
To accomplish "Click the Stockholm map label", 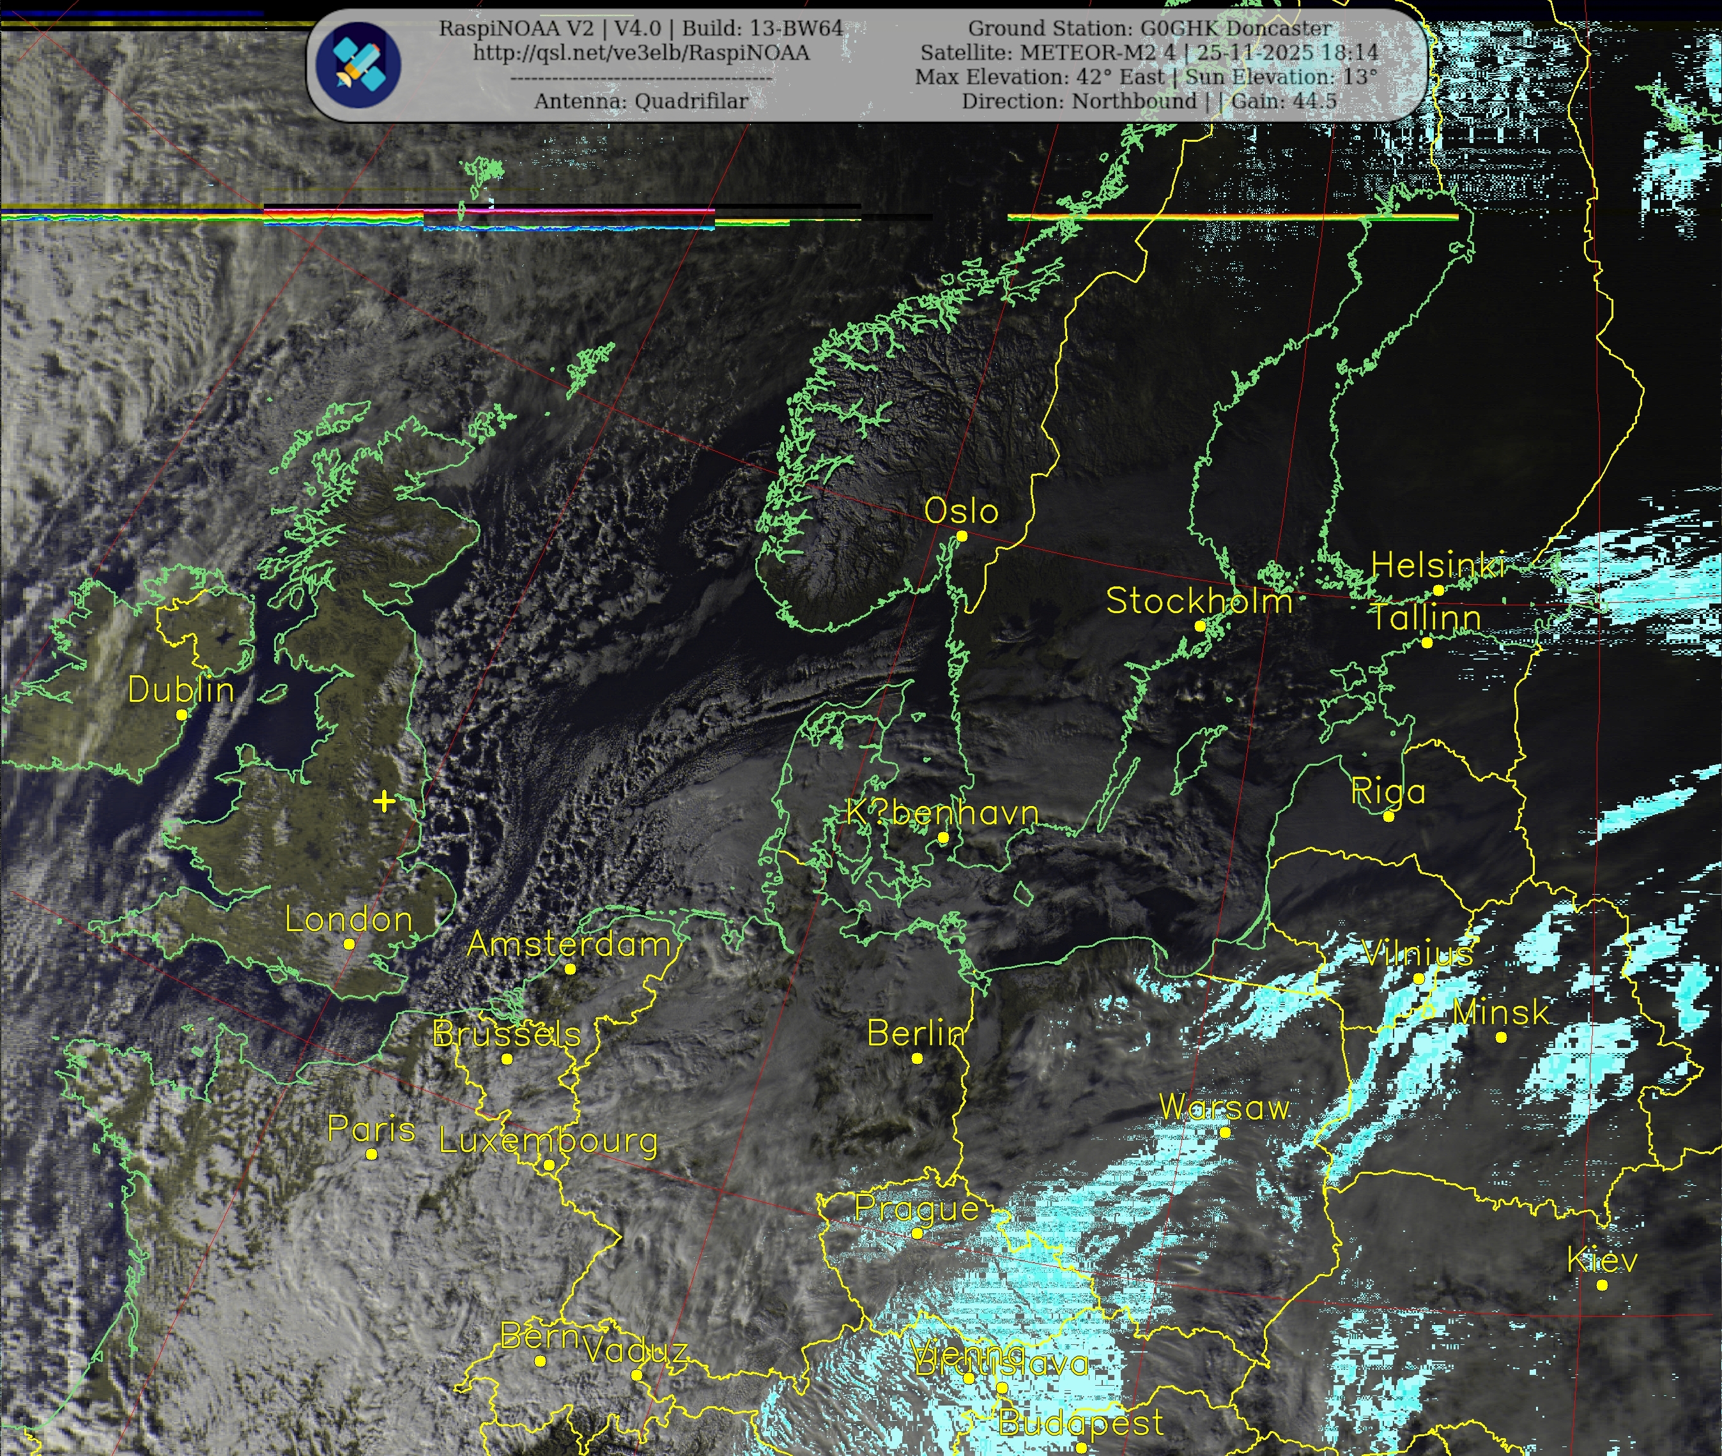I will coord(1199,601).
